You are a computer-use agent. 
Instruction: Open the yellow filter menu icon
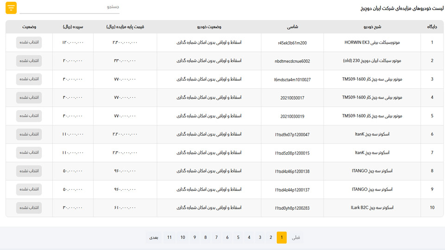click(x=11, y=8)
